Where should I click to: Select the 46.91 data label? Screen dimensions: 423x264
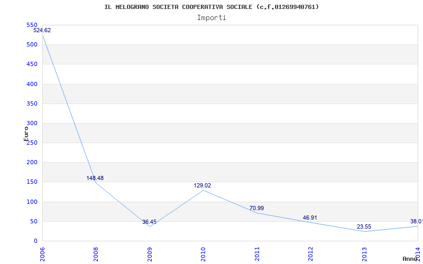click(310, 218)
